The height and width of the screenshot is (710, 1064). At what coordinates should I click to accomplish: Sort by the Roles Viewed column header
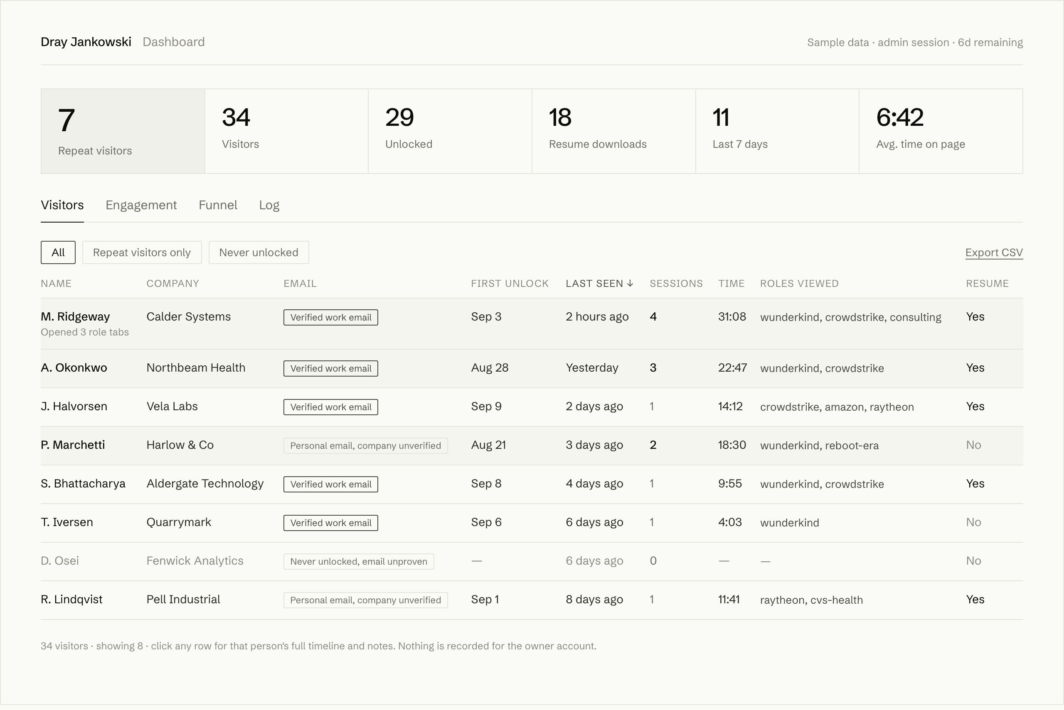point(799,284)
